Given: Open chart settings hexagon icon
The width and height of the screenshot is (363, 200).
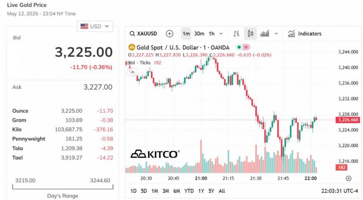Looking at the screenshot, I should point(348,178).
